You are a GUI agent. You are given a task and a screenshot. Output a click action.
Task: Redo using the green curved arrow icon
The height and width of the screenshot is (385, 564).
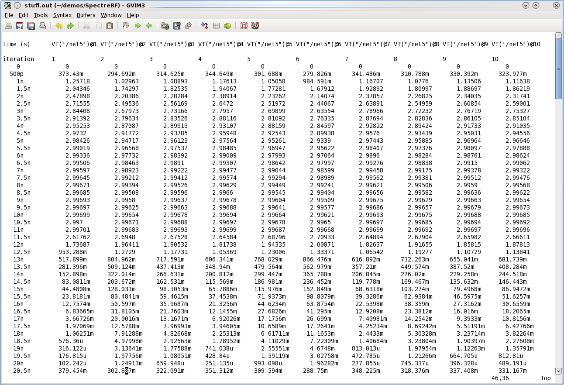click(x=70, y=26)
